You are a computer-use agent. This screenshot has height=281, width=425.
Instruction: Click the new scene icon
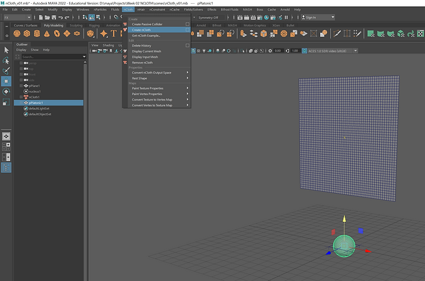point(41,18)
